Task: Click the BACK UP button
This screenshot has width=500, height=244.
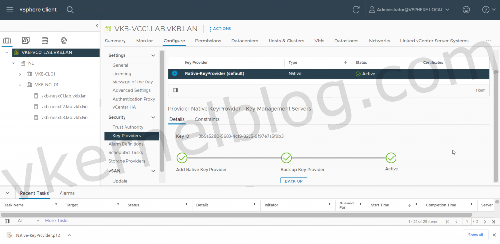Action: point(293,181)
